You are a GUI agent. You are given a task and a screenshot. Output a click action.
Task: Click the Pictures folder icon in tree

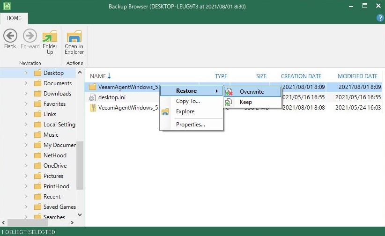pos(37,176)
